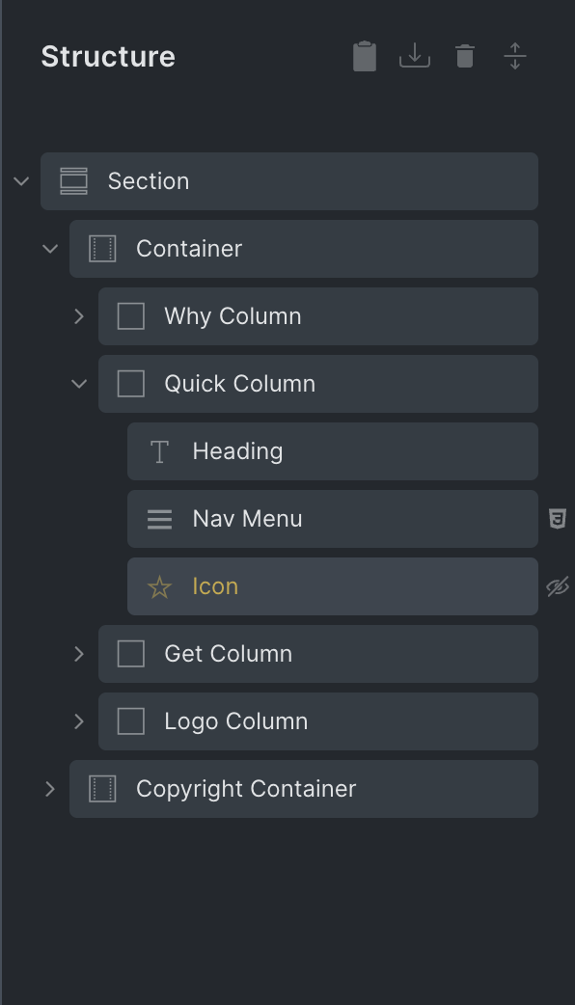Collapse the Quick Column chevron
This screenshot has height=1005, width=575.
[x=79, y=384]
